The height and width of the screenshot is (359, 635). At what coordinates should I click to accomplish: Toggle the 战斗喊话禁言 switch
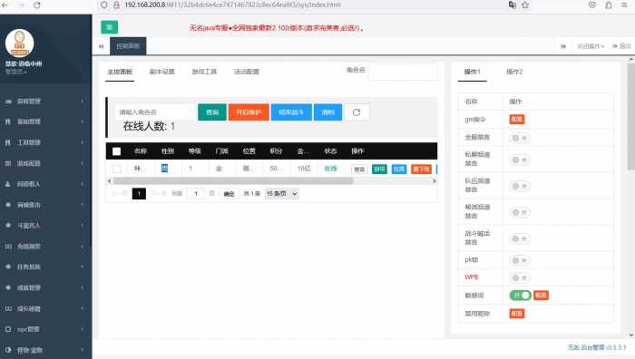520,238
